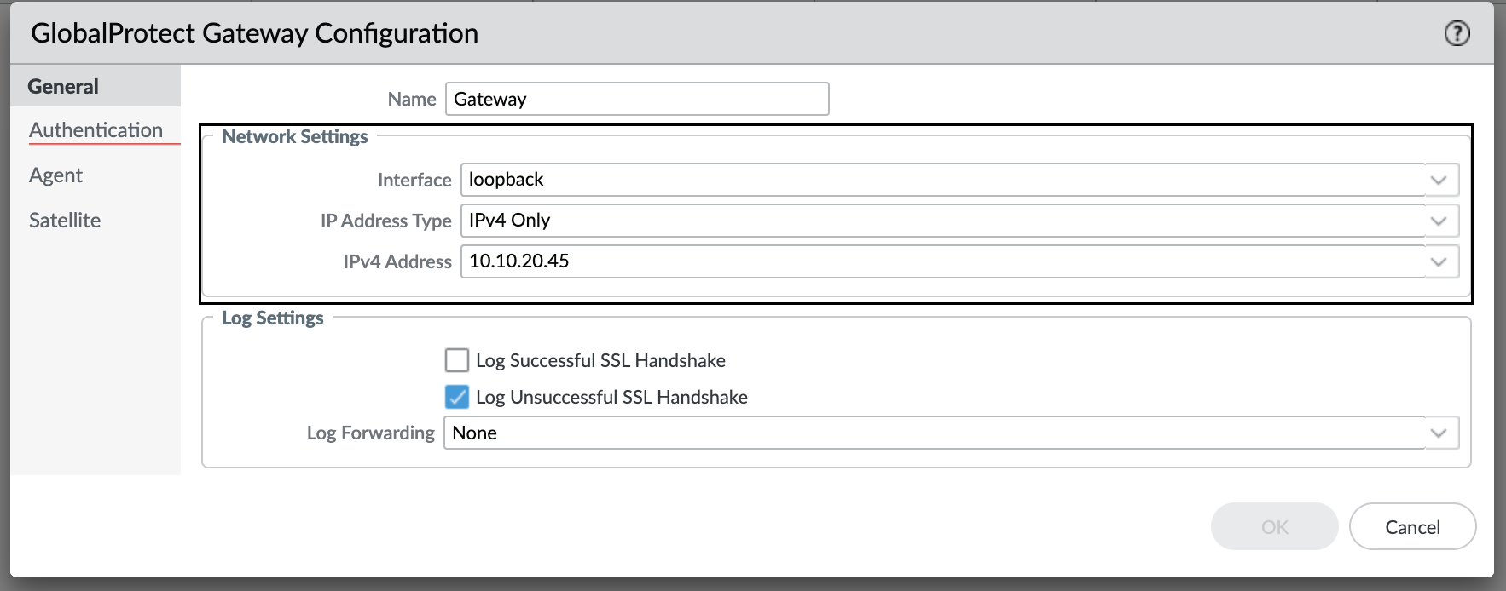
Task: Uncheck Log Unsuccessful SSL Handshake
Action: [457, 397]
